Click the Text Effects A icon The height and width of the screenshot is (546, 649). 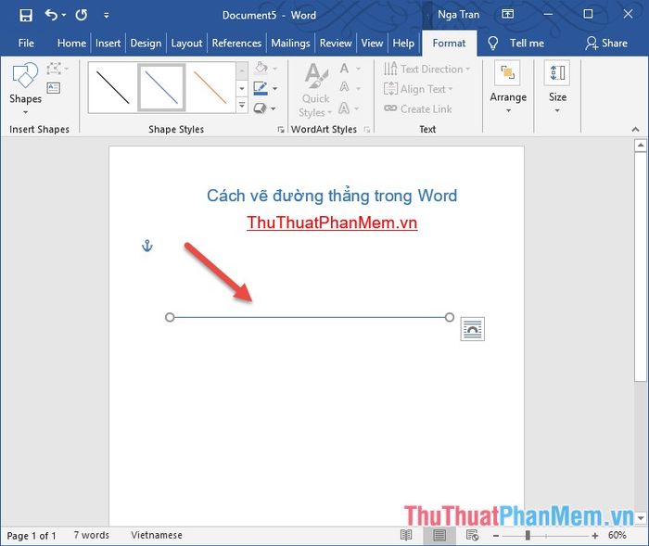tap(344, 108)
